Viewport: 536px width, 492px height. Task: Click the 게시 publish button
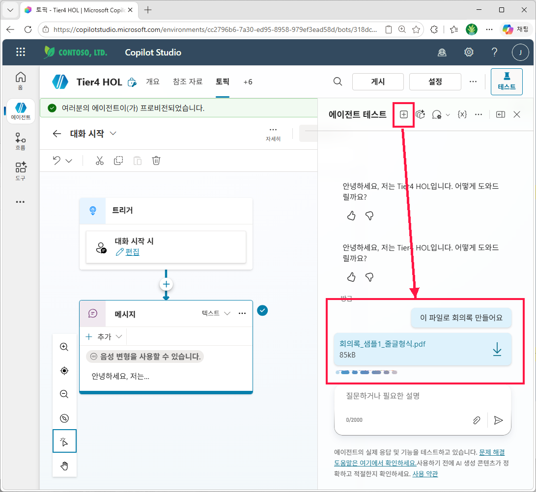click(x=378, y=82)
